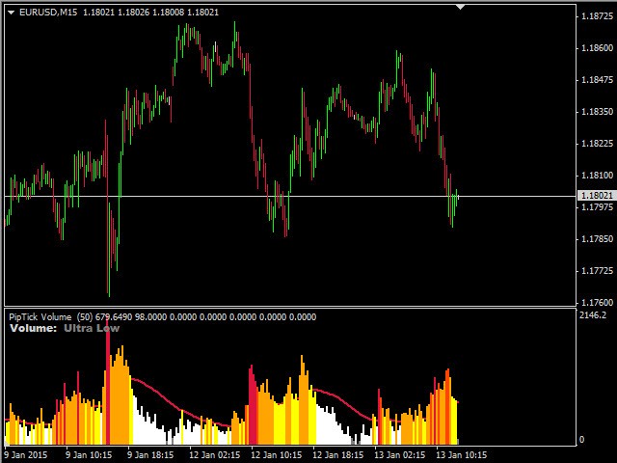Click the chart shift triangle marker at top
This screenshot has width=617, height=463.
coord(462,8)
